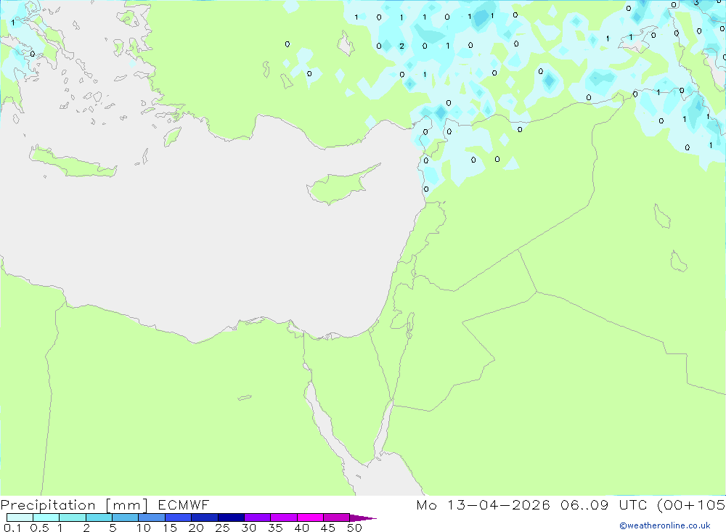The height and width of the screenshot is (532, 726).
Task: Click the 45–50 mm legend color box
Action: [x=337, y=517]
